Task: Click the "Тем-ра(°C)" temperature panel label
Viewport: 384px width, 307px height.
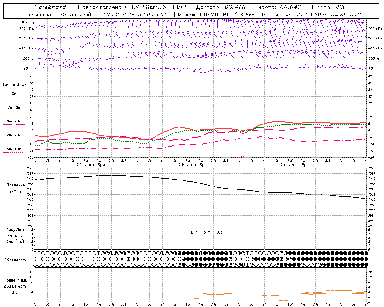Action: (14, 85)
